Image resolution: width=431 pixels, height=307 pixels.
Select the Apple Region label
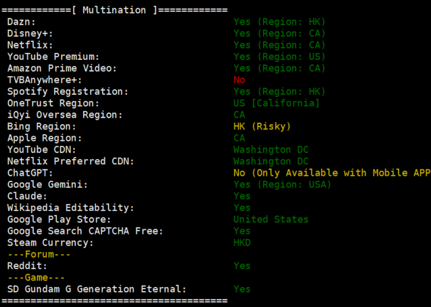[x=45, y=138]
